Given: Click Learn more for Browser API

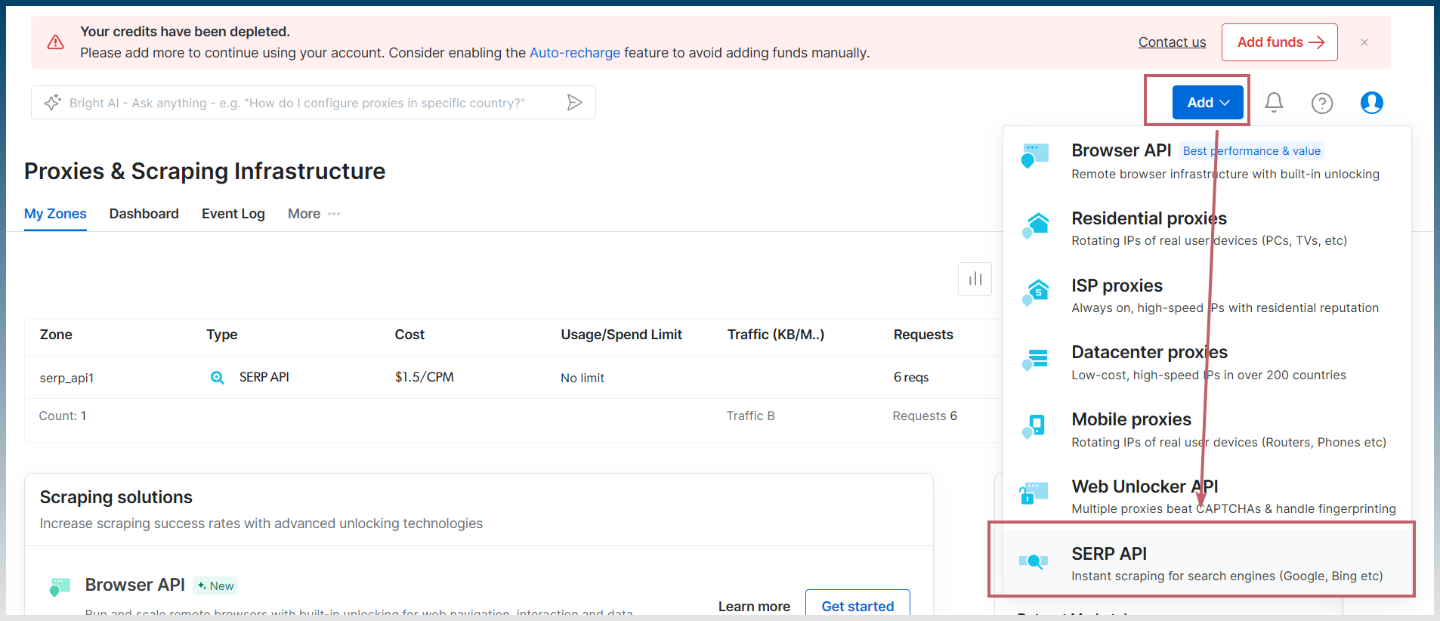Looking at the screenshot, I should coord(754,607).
